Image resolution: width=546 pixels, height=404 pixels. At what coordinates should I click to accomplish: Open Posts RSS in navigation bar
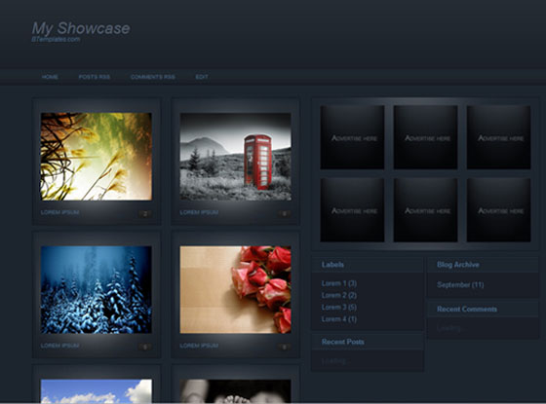94,77
